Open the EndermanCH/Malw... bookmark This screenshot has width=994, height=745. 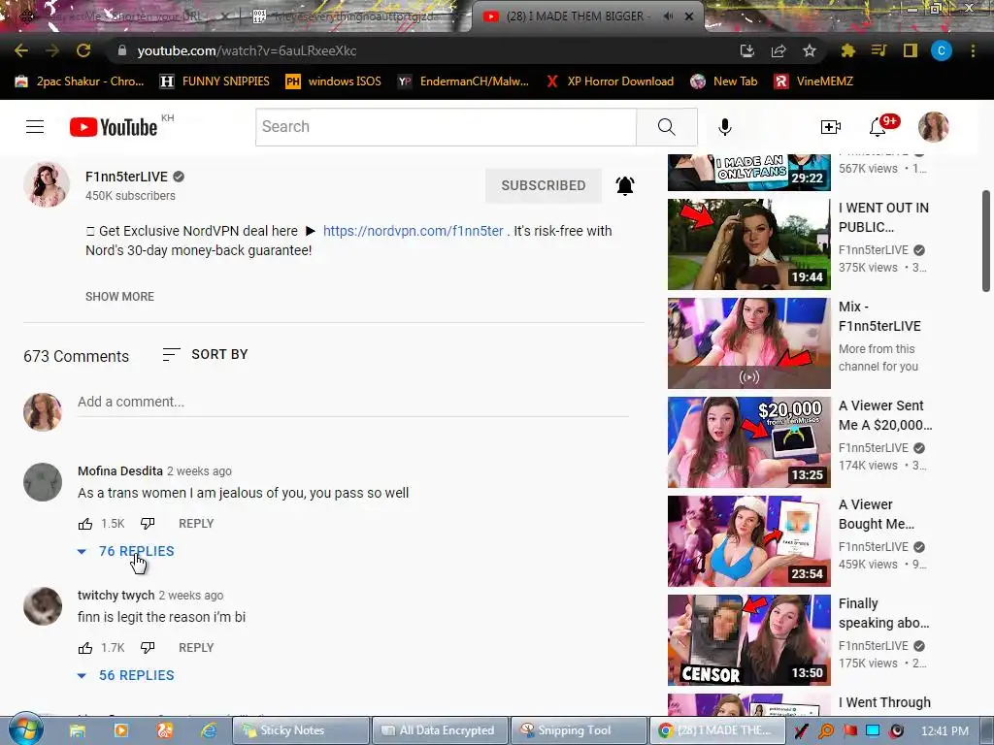[x=463, y=81]
